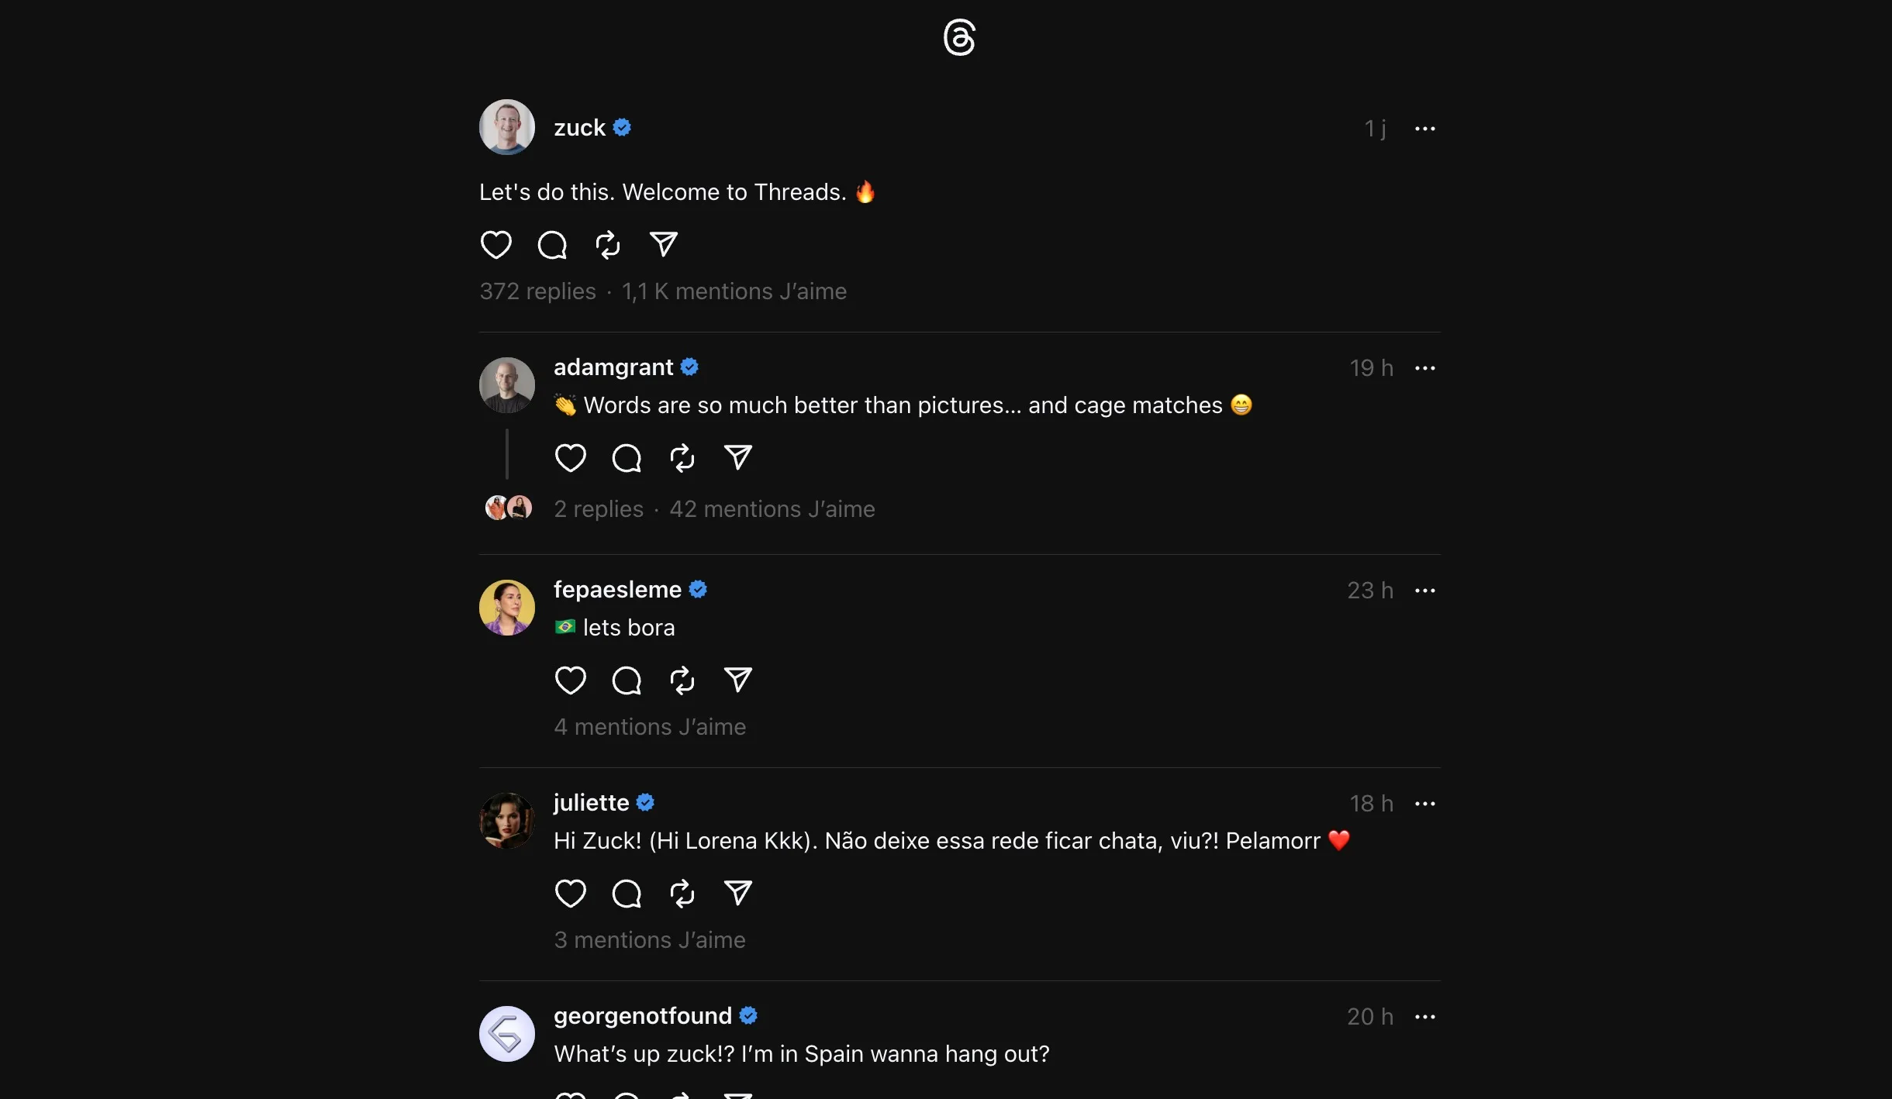Click the Threads logo at top
Screen dimensions: 1892x1099
click(959, 37)
